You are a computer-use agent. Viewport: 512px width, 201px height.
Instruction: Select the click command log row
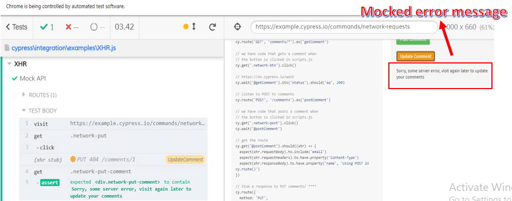113,148
